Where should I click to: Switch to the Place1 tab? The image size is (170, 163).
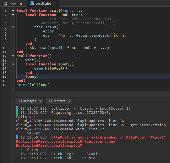(x=13, y=4)
